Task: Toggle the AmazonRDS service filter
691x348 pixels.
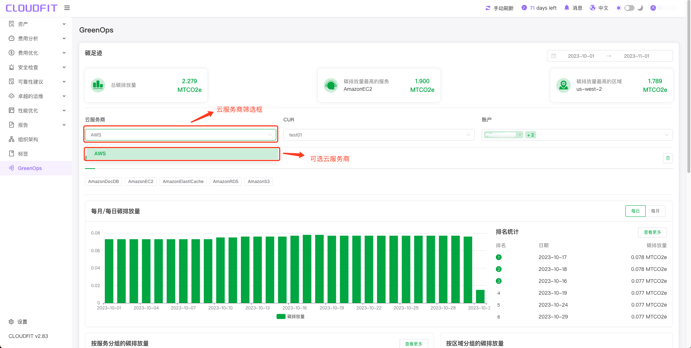Action: [x=225, y=182]
